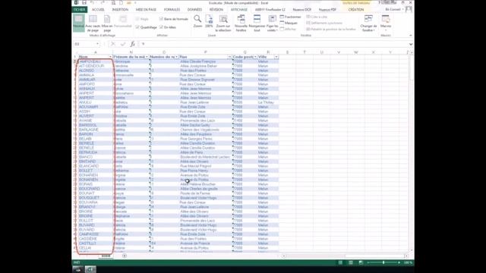This screenshot has height=273, width=486.
Task: Open 'Figer les volets' dropdown
Action: coord(272,24)
